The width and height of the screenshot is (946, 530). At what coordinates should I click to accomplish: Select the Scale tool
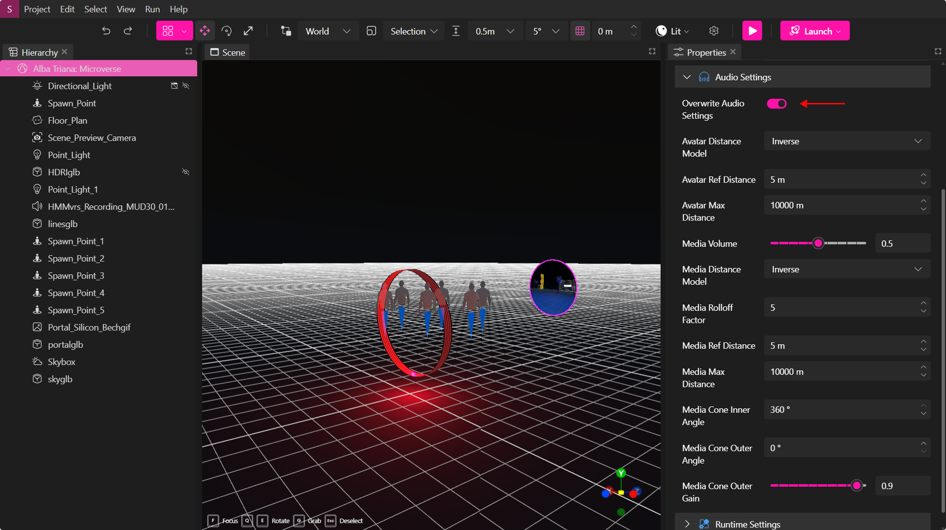248,31
